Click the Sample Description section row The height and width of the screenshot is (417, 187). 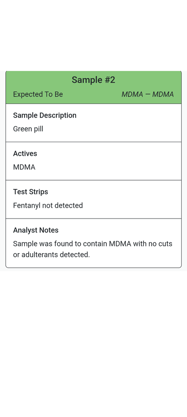pos(93,123)
